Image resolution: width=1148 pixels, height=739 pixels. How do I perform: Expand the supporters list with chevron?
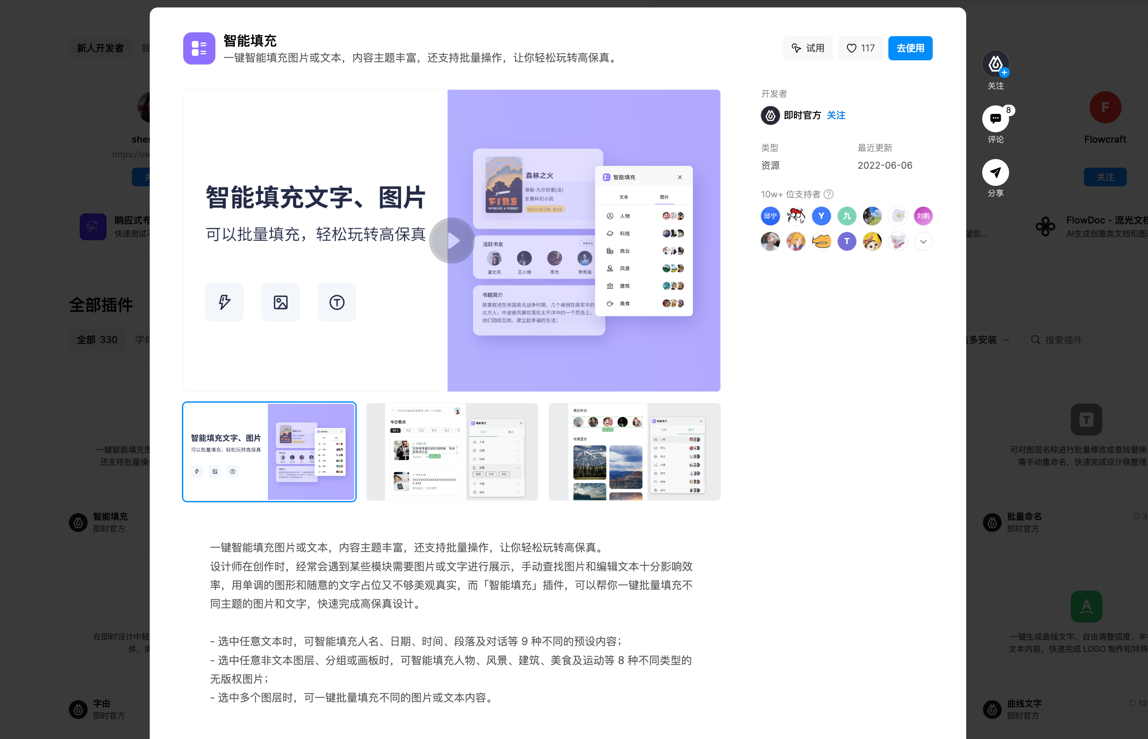click(923, 241)
